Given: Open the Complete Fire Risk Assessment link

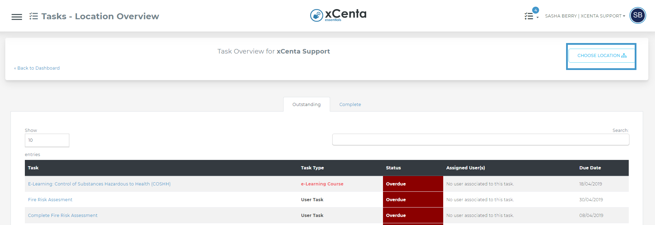Looking at the screenshot, I should click(63, 216).
